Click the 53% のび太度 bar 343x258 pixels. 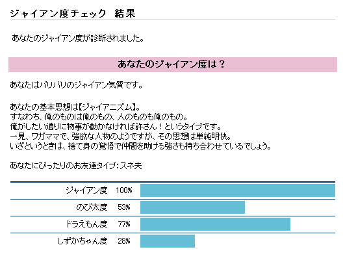192,207
